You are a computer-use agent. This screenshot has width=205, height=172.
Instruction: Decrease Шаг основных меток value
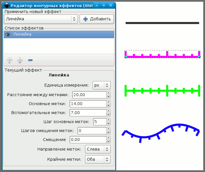pyautogui.click(x=109, y=123)
